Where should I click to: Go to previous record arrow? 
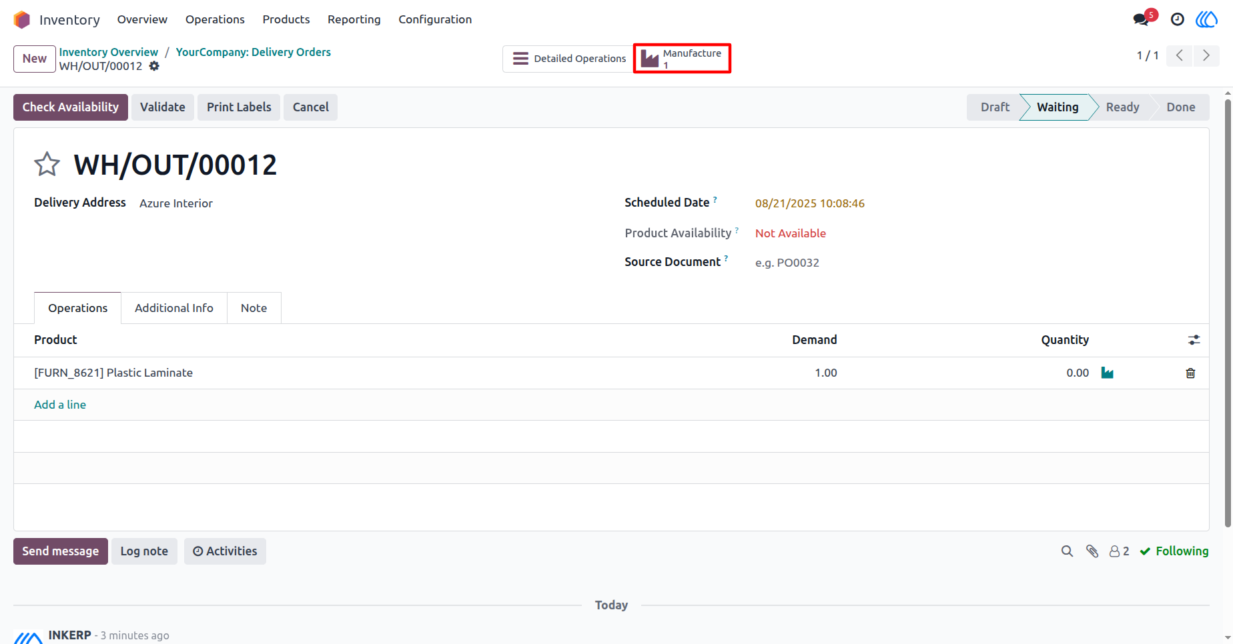point(1180,55)
